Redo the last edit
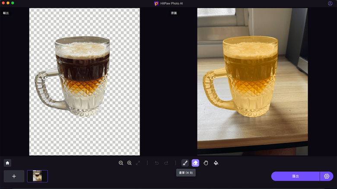This screenshot has height=189, width=337. click(166, 163)
